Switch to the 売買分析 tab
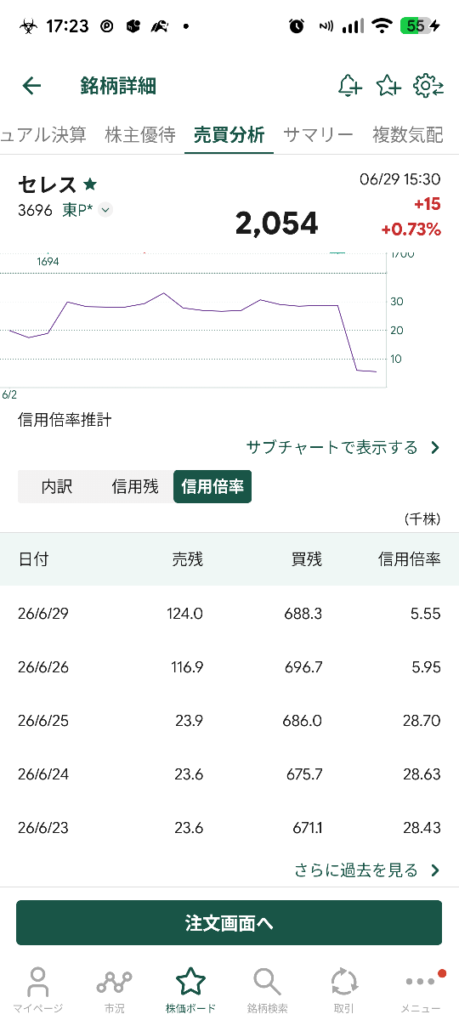This screenshot has height=1020, width=459. point(229,134)
